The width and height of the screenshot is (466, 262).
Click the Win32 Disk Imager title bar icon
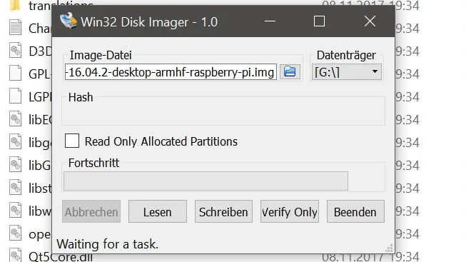coord(69,21)
